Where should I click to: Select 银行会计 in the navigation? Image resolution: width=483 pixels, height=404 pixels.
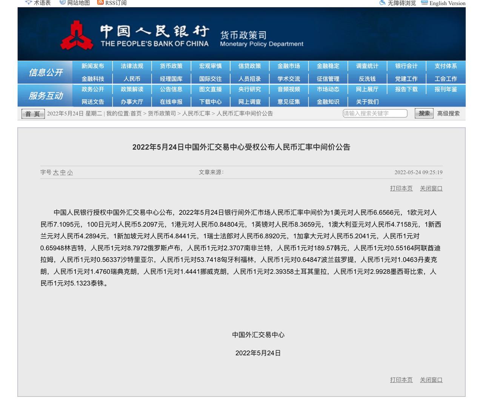[406, 66]
